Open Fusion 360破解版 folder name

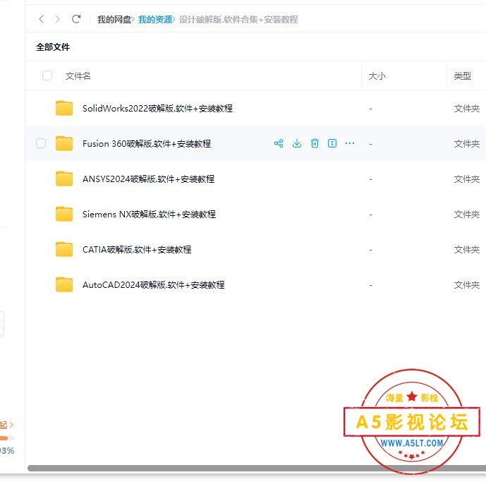[x=147, y=143]
